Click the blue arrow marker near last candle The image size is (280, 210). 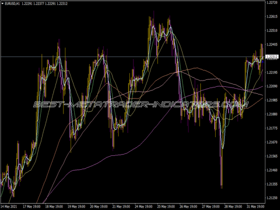(x=263, y=61)
